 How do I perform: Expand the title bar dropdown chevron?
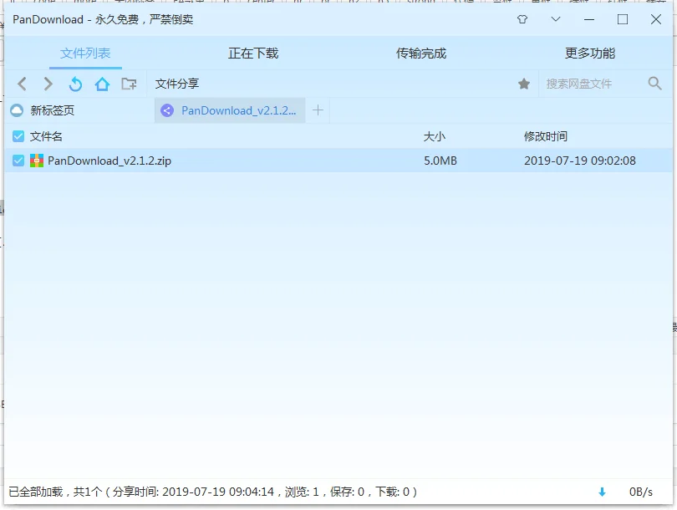click(x=556, y=19)
